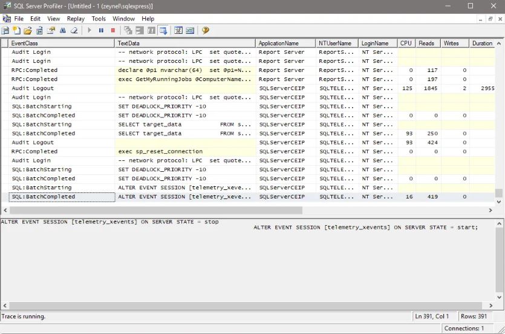Launch Database Engine Tuning Advisor icon
The image size is (505, 334).
178,31
